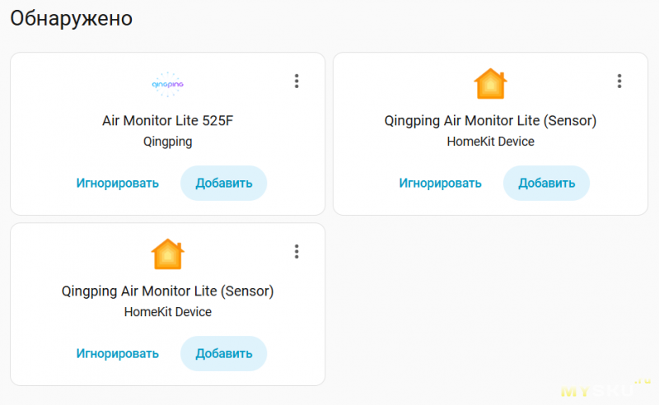Click the HomeKit house icon below the 525F card
Screen dimensions: 659x405
coord(168,254)
